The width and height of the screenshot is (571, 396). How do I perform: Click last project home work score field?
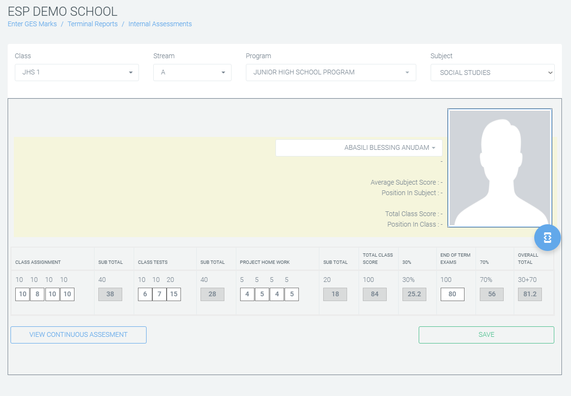pyautogui.click(x=292, y=294)
